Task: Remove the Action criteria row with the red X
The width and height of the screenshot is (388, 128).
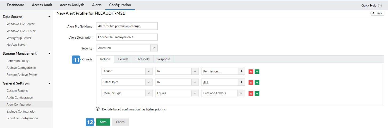Action: pyautogui.click(x=251, y=72)
